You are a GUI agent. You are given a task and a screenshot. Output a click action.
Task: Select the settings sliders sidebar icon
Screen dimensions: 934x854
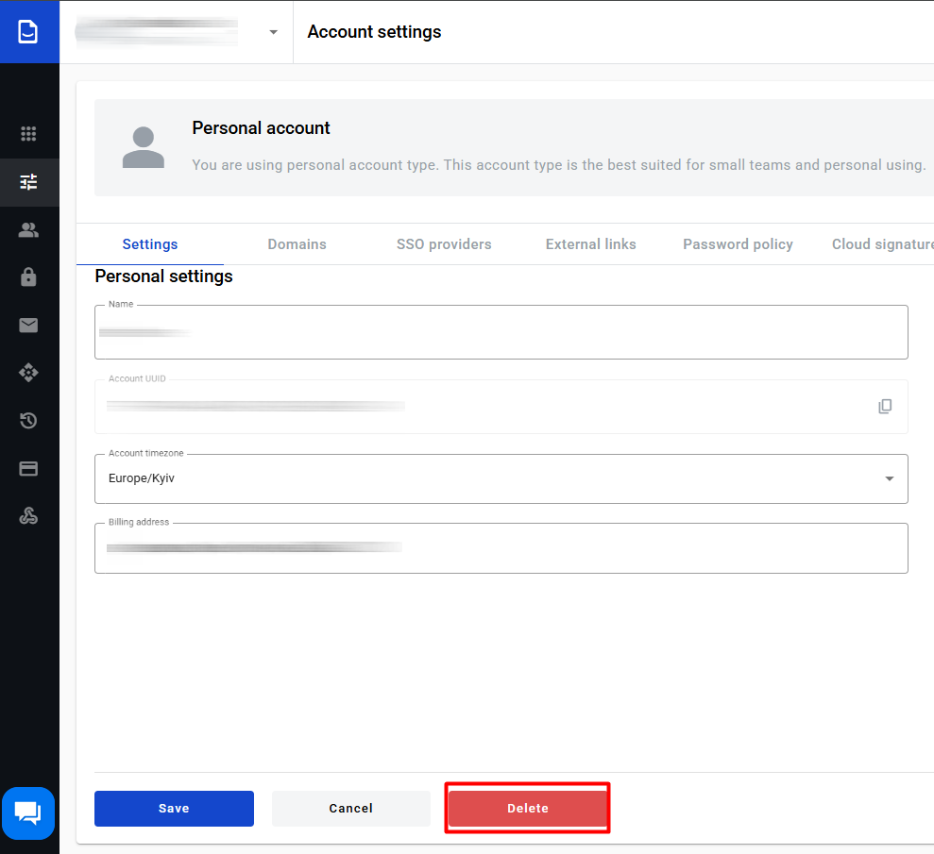tap(28, 181)
